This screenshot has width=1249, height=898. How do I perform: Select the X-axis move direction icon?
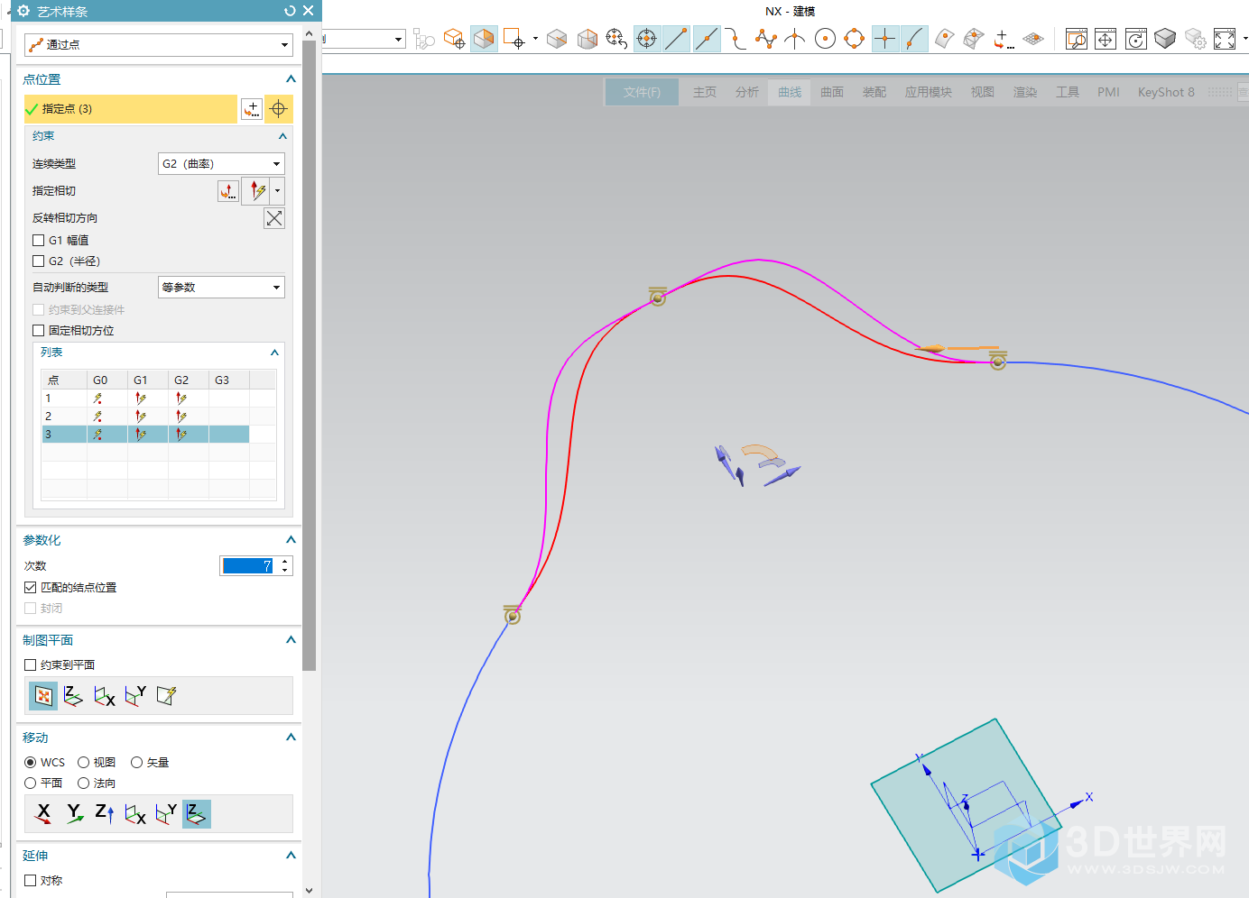click(43, 814)
